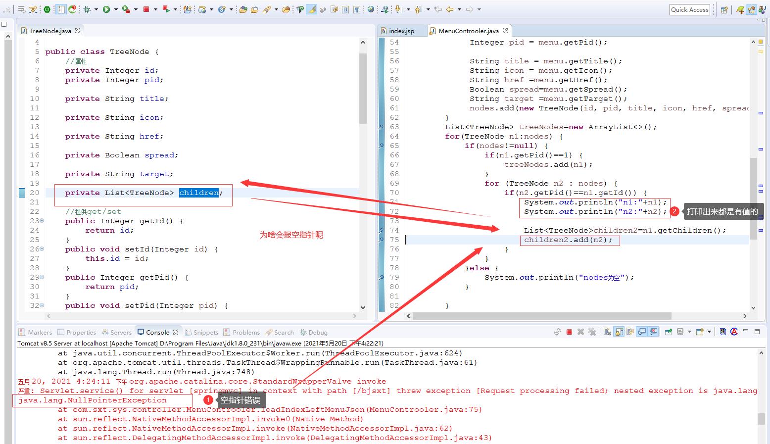Click the Run Last Tool with toolbox icon
Image resolution: width=770 pixels, height=444 pixels.
coord(126,9)
